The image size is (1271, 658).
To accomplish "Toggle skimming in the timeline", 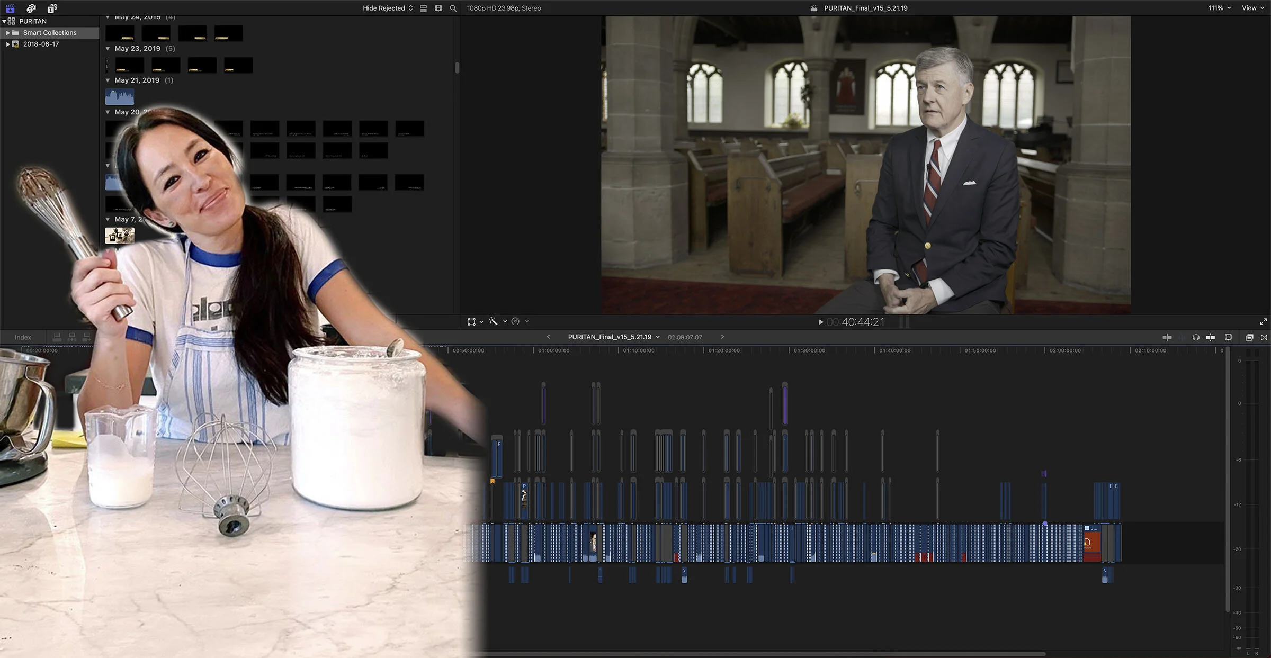I will click(1167, 337).
